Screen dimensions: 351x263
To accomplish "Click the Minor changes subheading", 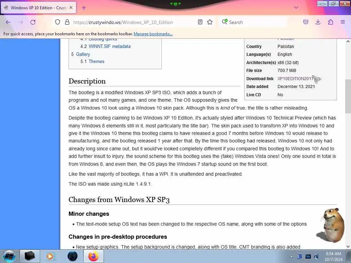I will click(89, 214).
